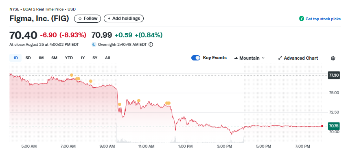Click Add holdings button
The height and width of the screenshot is (153, 348).
(124, 19)
